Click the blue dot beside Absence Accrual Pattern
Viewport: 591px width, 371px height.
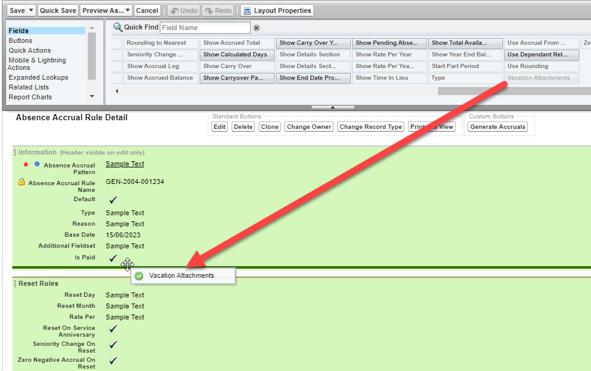(37, 164)
